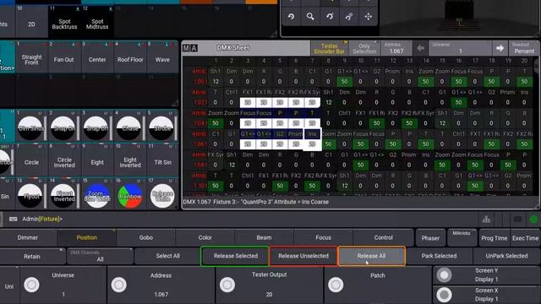Toggle Only Selection in DMX Sheet

tap(364, 48)
